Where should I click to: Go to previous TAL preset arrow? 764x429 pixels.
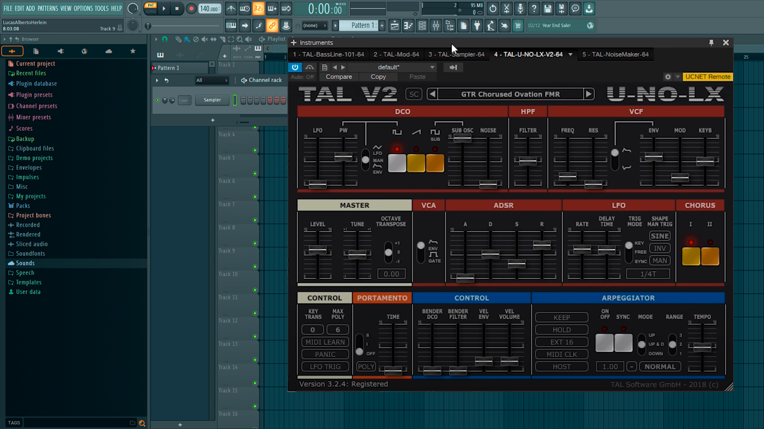pyautogui.click(x=432, y=94)
